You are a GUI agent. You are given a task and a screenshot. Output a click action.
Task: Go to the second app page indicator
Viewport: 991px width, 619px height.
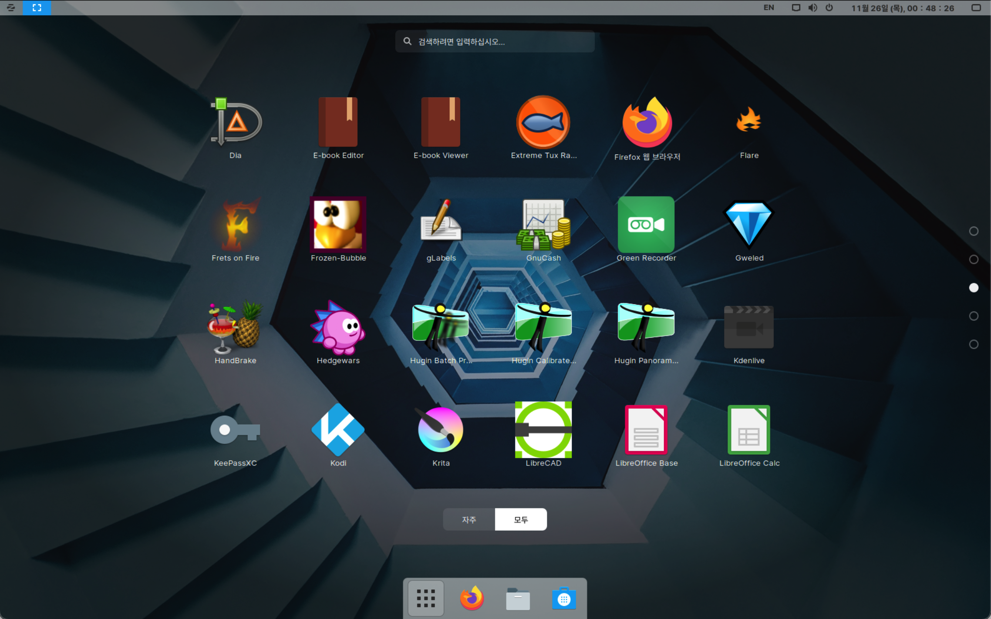click(974, 259)
